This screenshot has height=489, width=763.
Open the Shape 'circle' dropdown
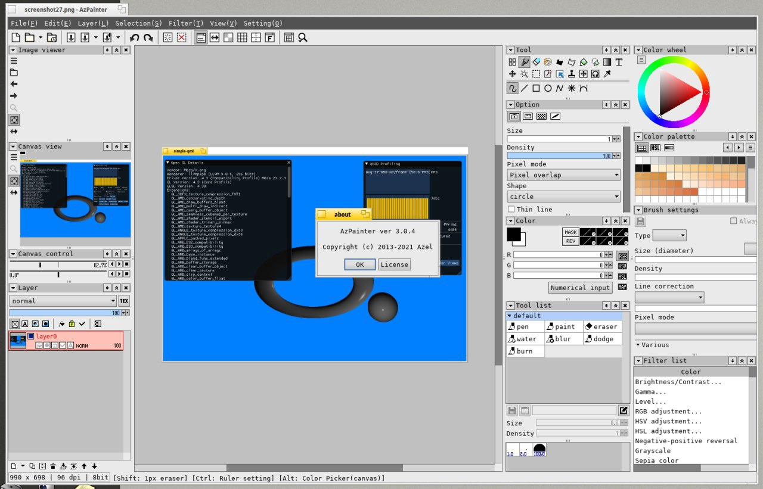click(563, 197)
